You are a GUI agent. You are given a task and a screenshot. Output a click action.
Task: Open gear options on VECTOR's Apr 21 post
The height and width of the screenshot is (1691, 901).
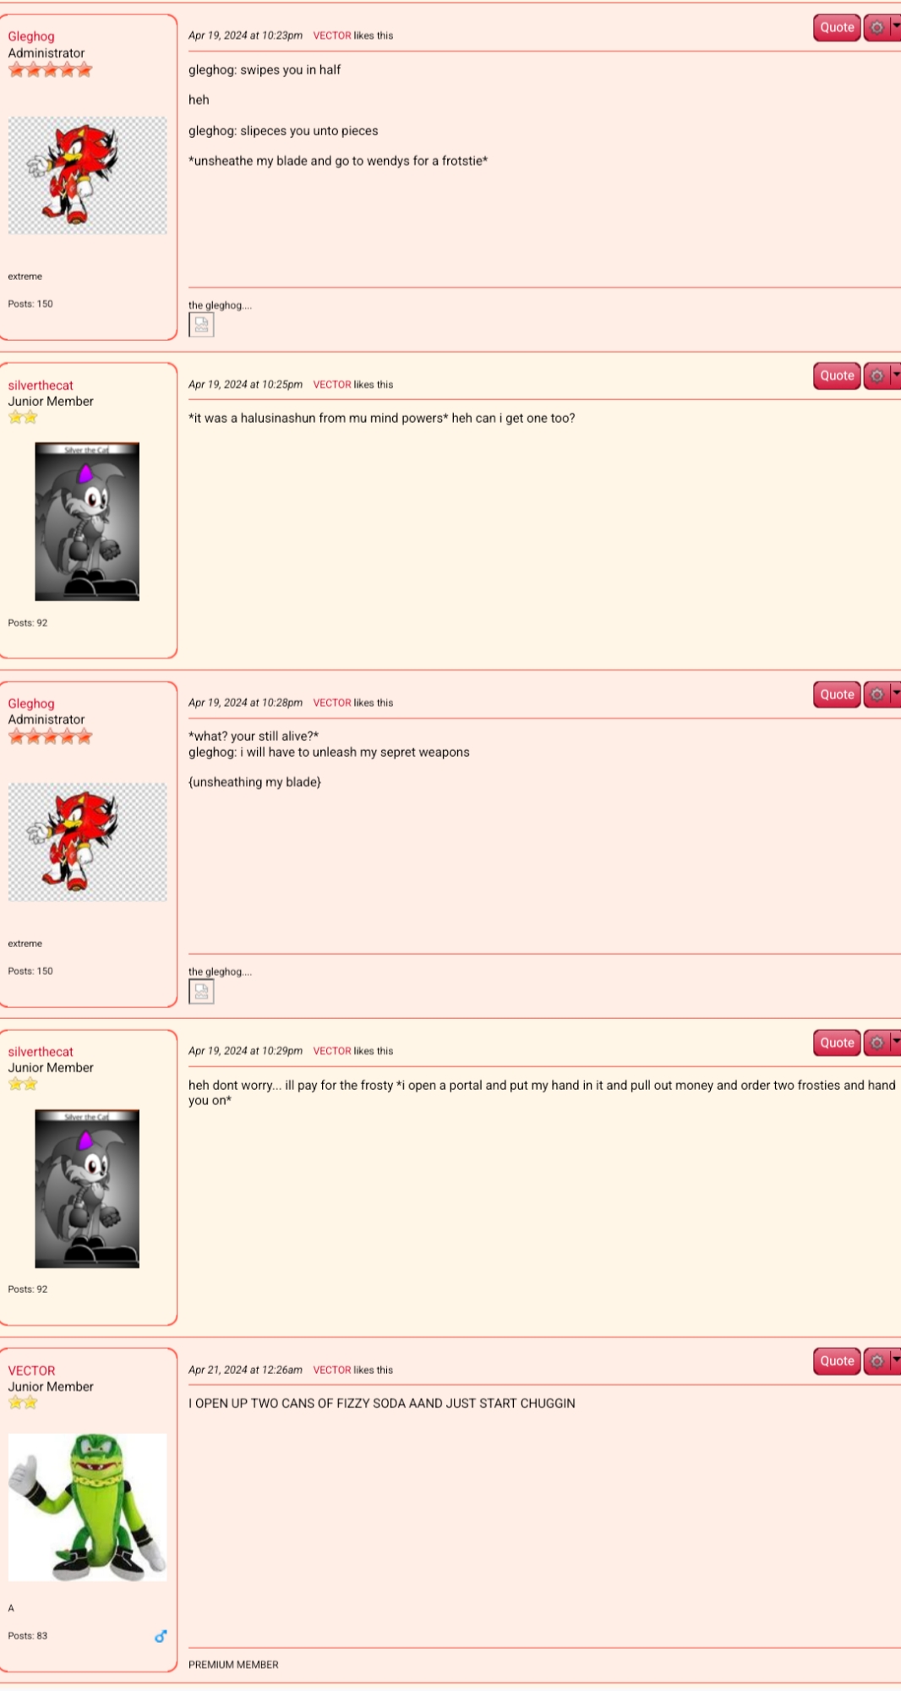[x=876, y=1361]
